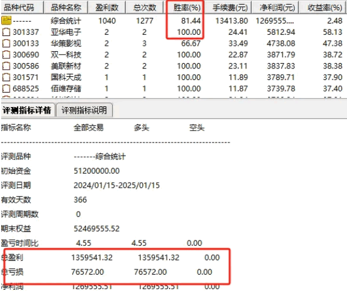Screen dimensions: 347x291
Task: Click net profit 4738.08 for 华策影视
Action: click(281, 43)
